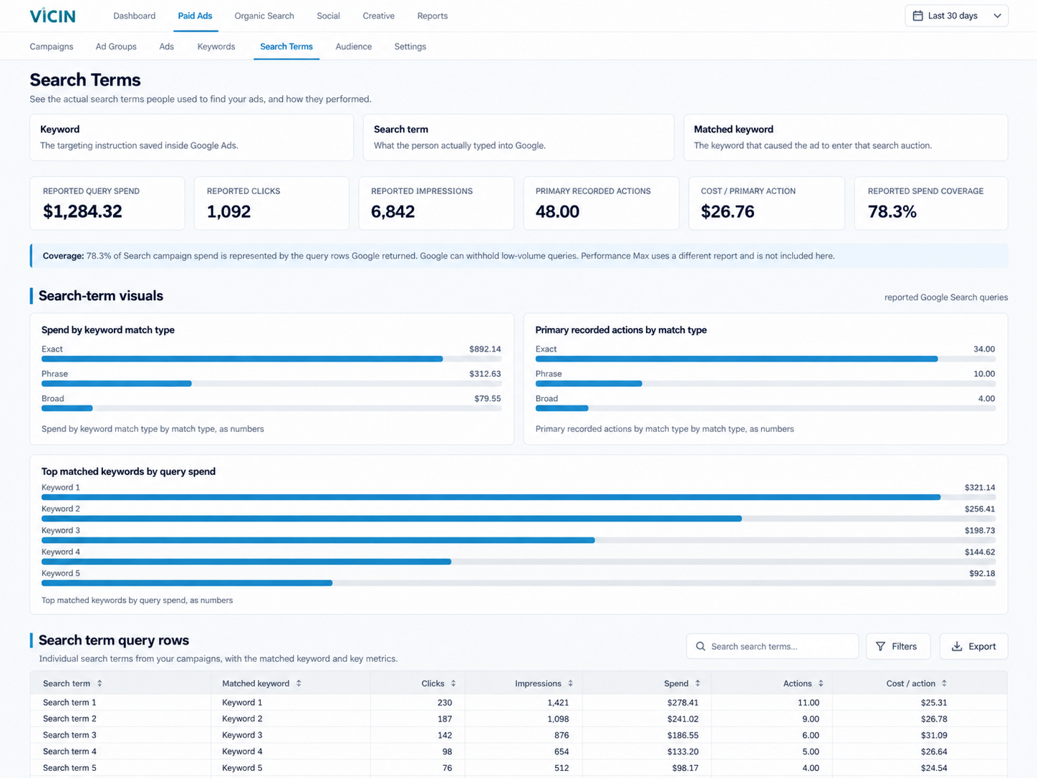Sort by Spend column arrows

[x=698, y=683]
